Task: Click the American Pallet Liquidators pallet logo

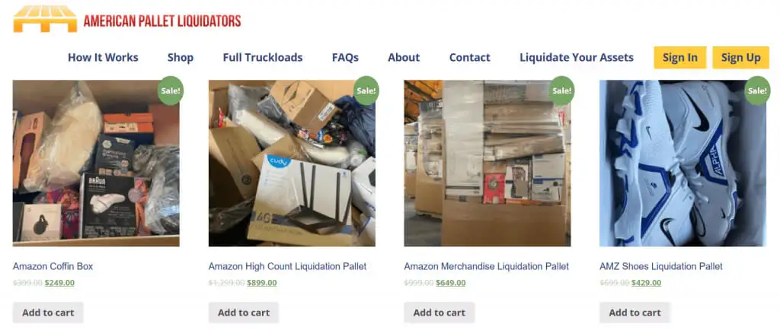Action: (x=45, y=19)
